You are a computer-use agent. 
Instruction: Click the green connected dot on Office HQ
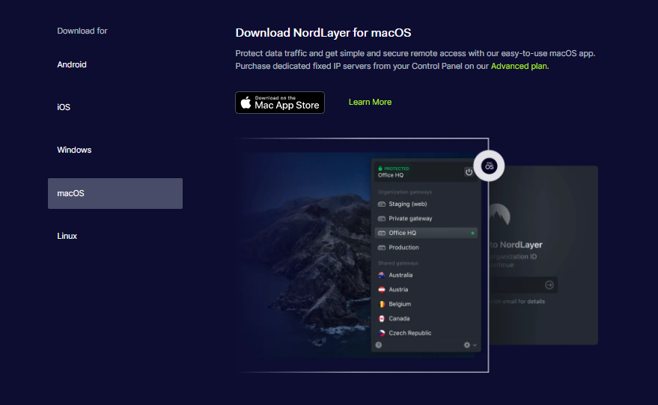click(x=472, y=233)
